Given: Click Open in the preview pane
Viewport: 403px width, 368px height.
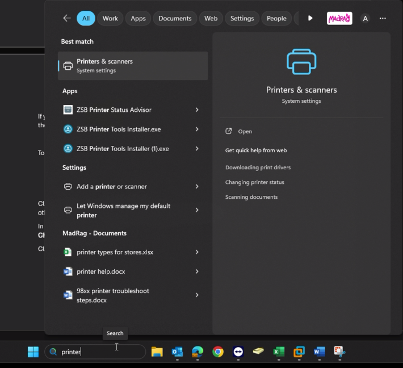Looking at the screenshot, I should click(239, 131).
